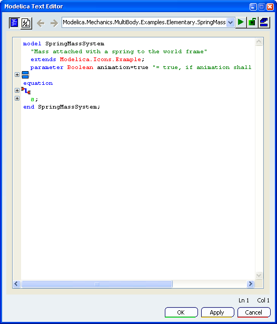
Task: Toggle the formatted text view button
Action: click(14, 23)
